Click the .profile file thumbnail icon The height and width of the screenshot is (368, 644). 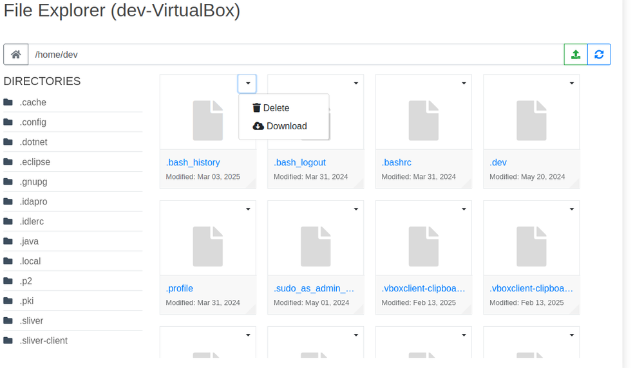pos(208,246)
